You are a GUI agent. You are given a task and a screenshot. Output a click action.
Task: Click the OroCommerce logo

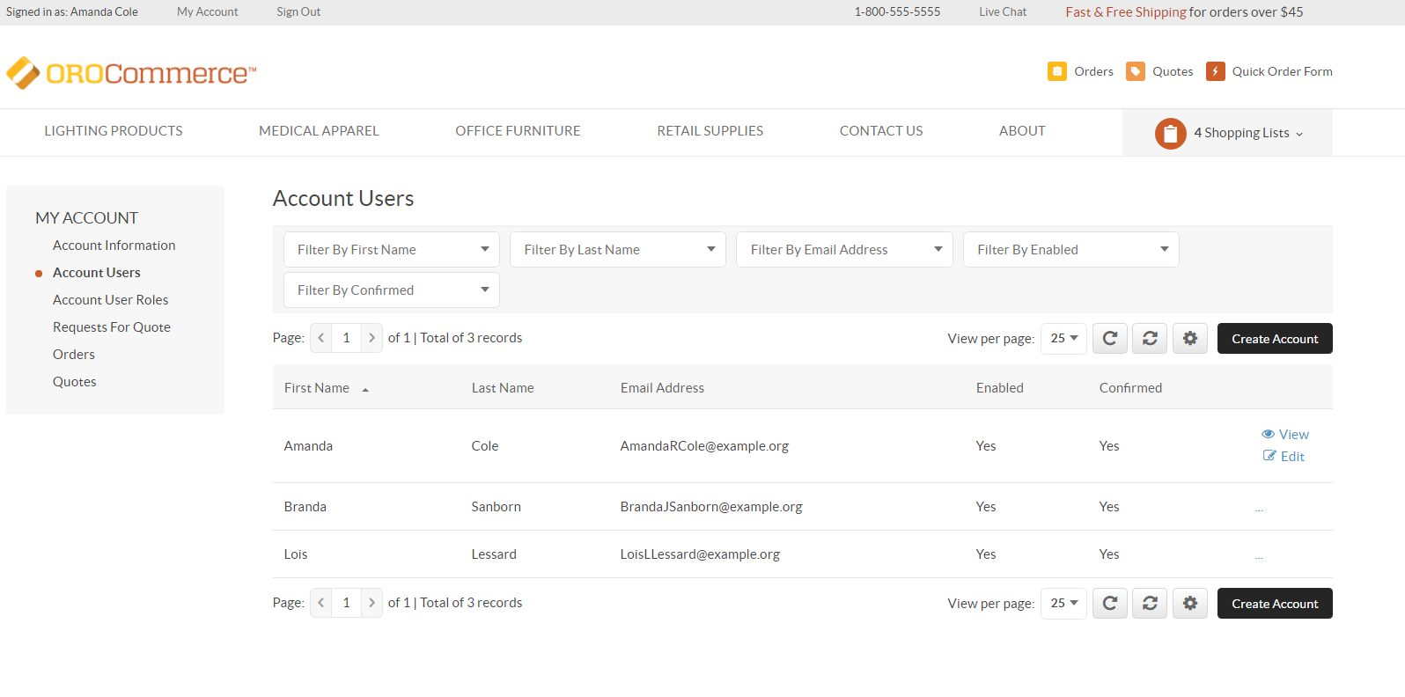[131, 73]
